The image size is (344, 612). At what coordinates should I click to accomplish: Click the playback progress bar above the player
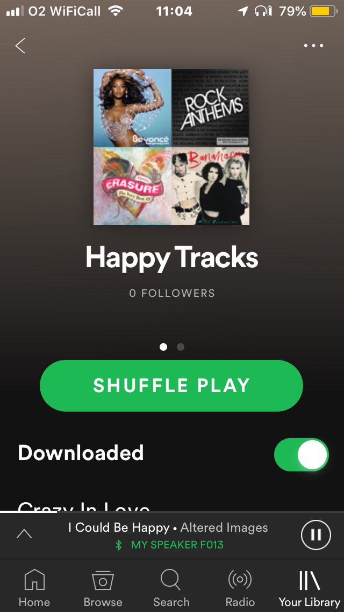(172, 512)
